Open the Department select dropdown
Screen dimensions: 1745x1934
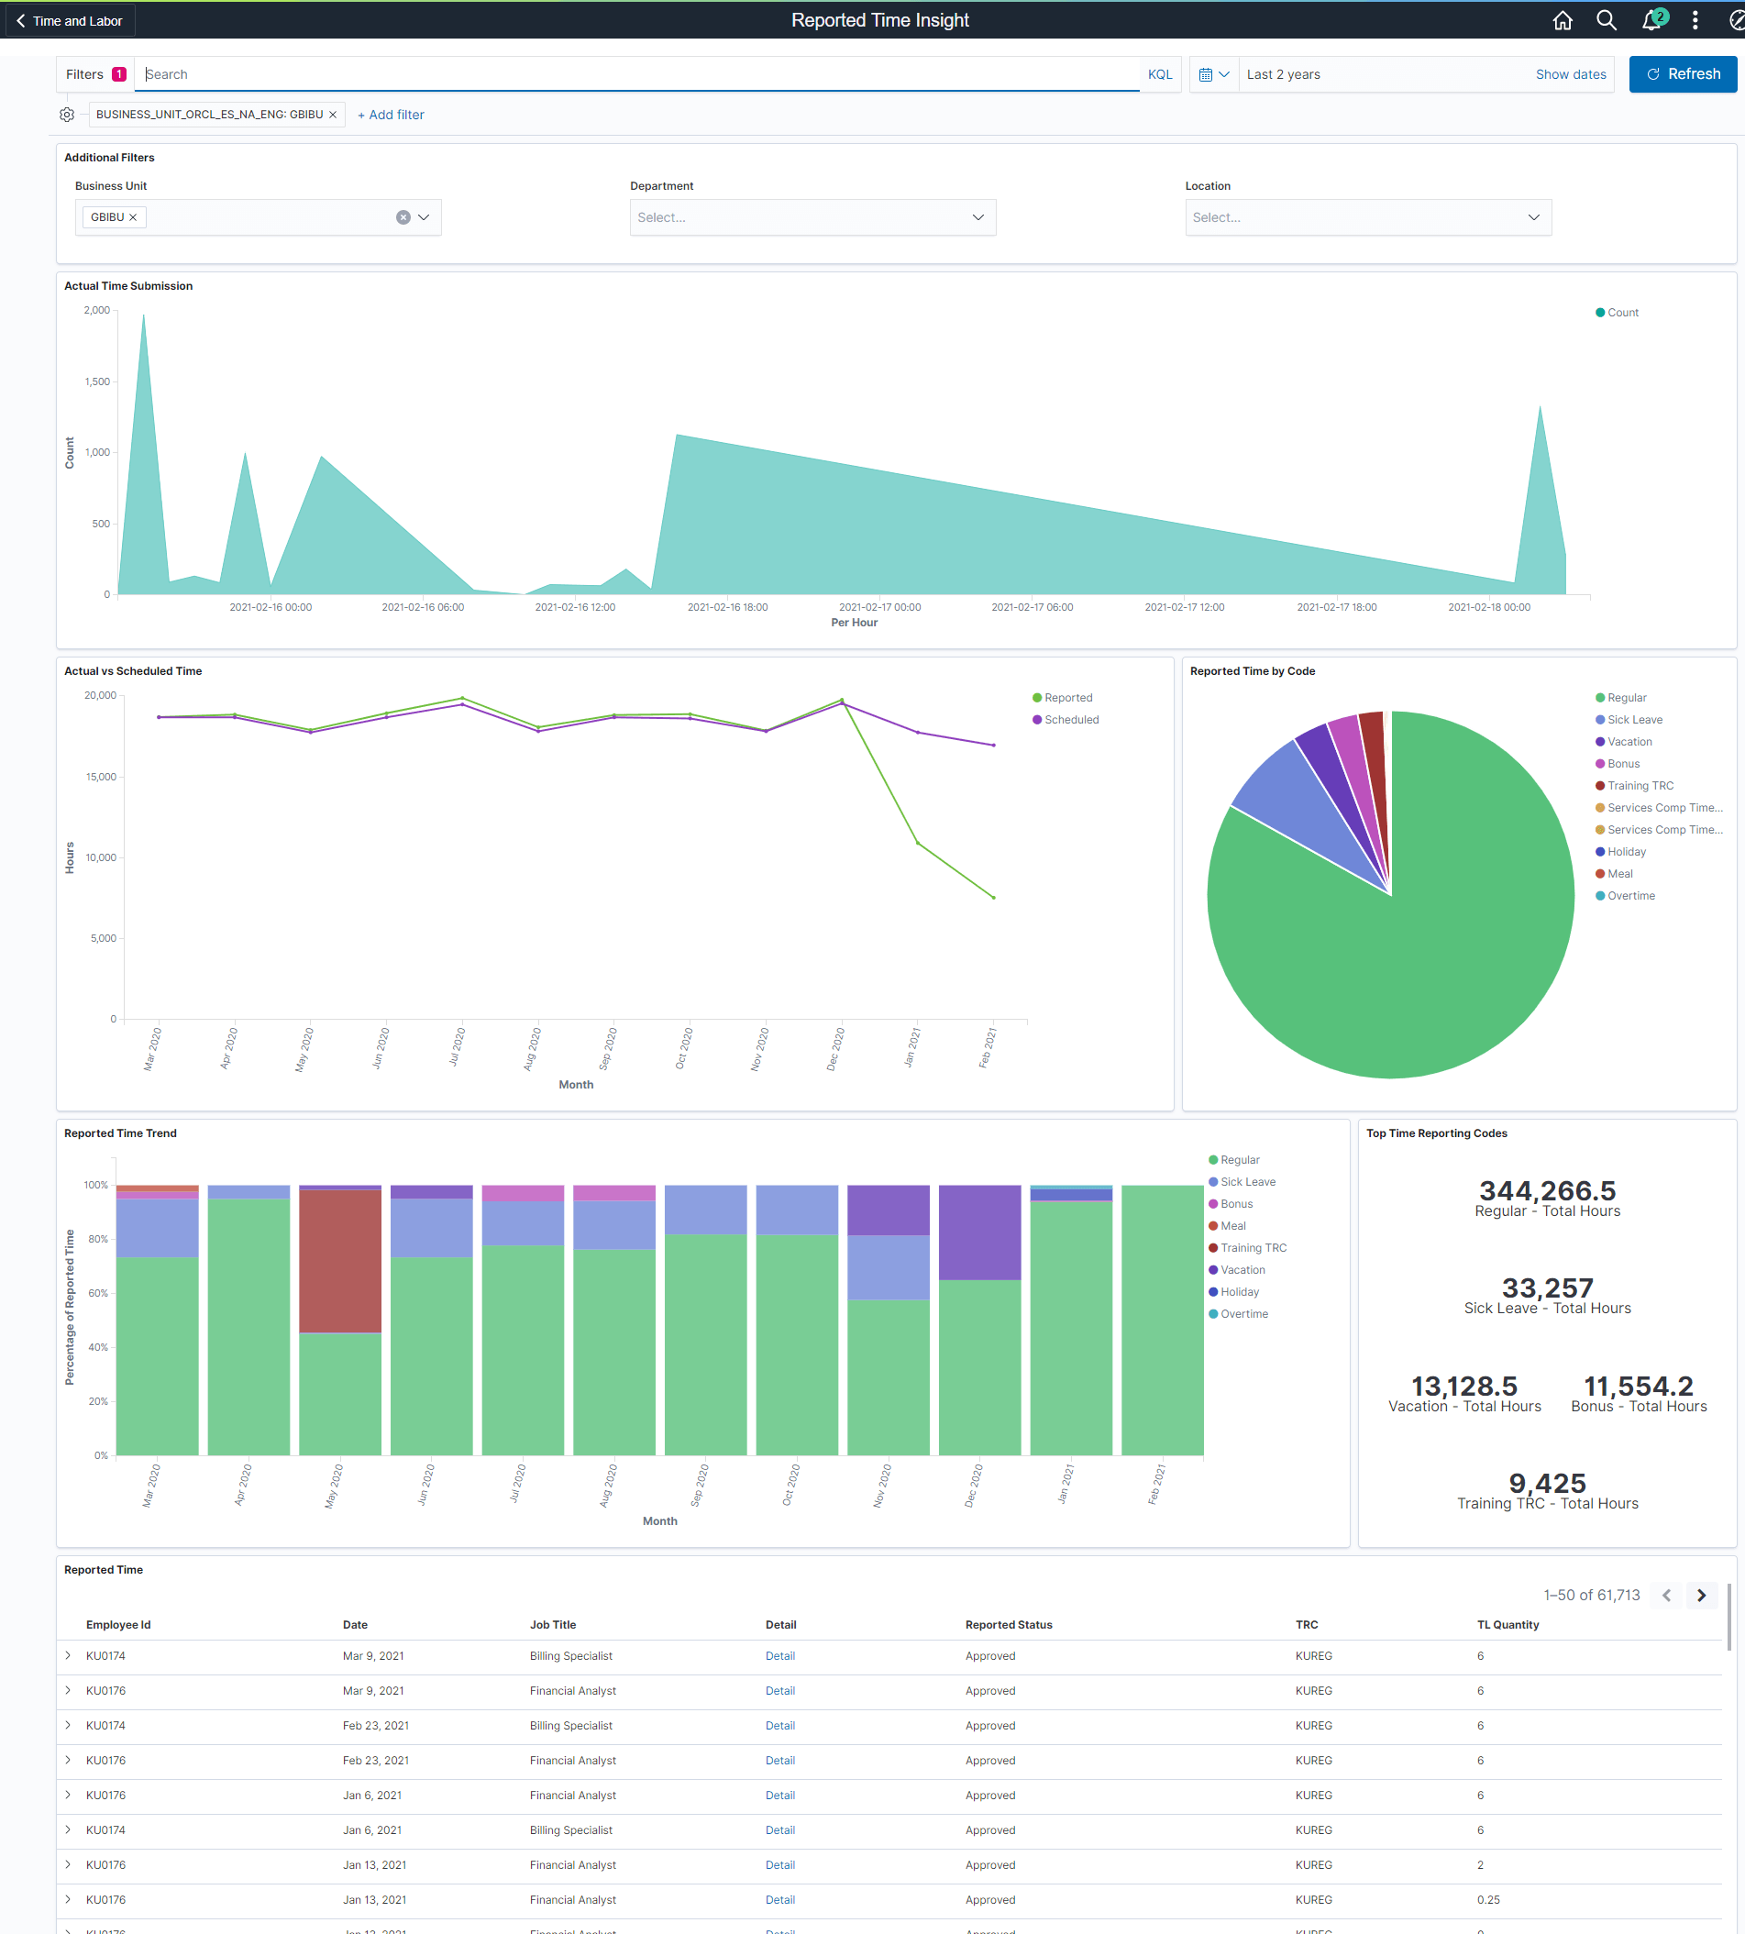pos(812,216)
